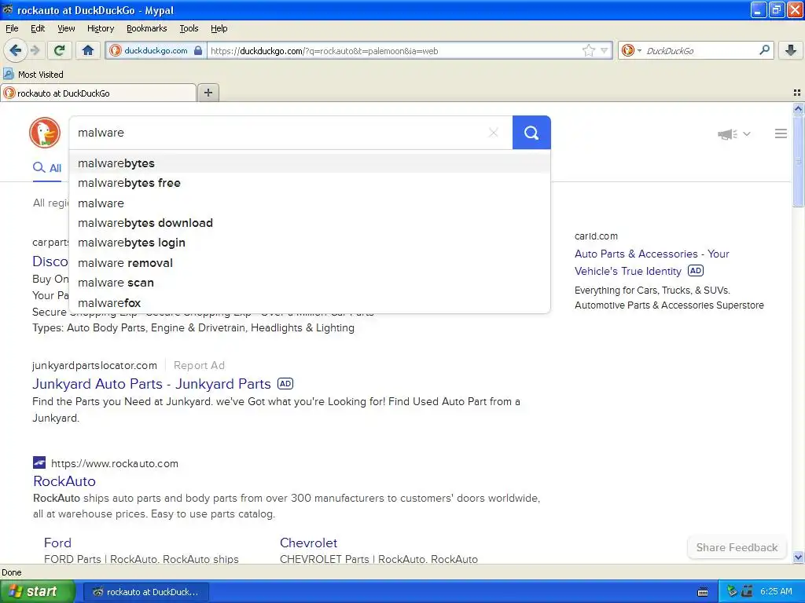Open the Ford sitelink

57,543
